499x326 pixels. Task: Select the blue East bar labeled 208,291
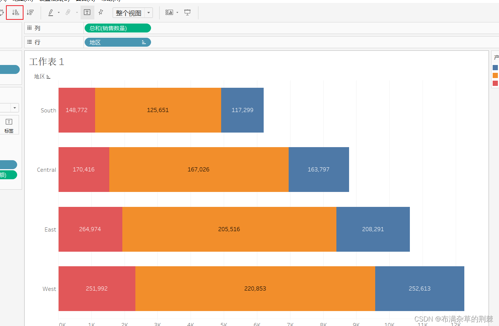[x=373, y=229]
